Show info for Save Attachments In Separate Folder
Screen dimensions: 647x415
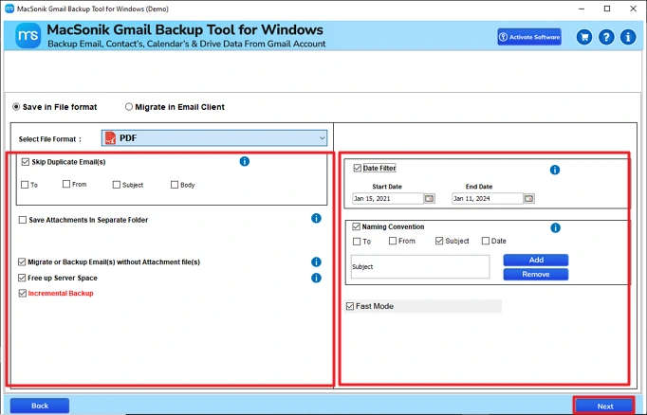pos(317,219)
